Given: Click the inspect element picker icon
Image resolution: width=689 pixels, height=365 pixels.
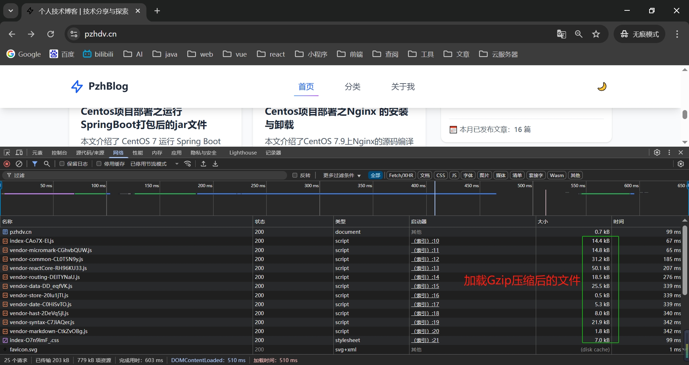Looking at the screenshot, I should click(7, 153).
